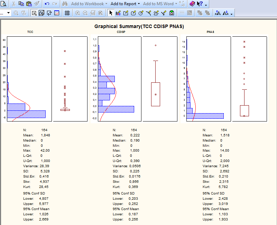Expand the Add to Report dropdown

139,4
